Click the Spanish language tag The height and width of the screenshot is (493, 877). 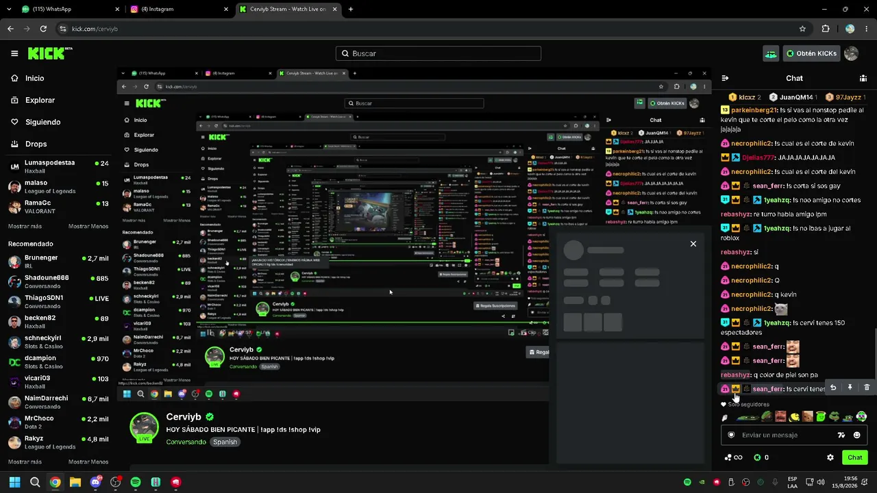225,442
